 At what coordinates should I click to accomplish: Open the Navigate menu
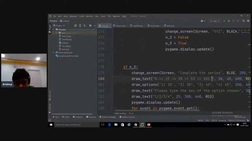(x=73, y=16)
